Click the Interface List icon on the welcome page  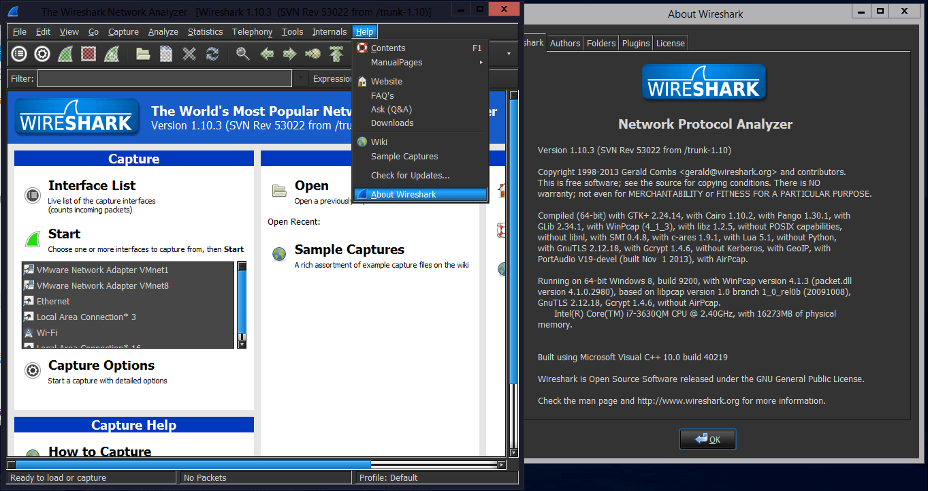32,195
